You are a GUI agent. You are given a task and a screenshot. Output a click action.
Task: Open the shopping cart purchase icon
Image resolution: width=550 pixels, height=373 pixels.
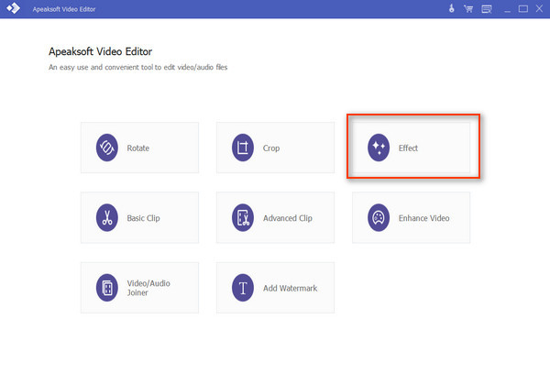click(468, 9)
